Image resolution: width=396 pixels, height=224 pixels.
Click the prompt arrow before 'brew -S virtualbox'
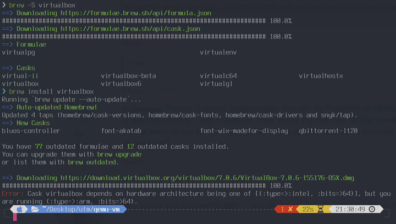4,5
